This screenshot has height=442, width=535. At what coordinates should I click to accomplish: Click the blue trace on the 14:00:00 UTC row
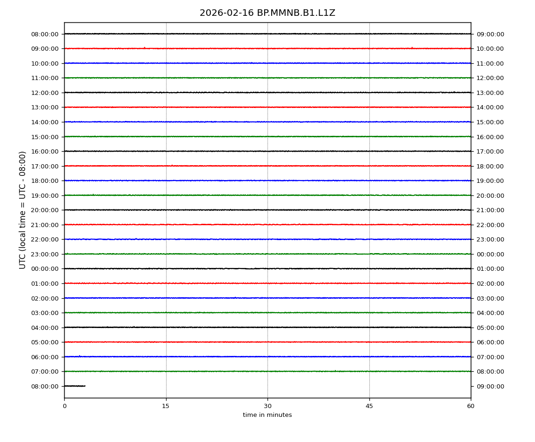click(x=267, y=122)
